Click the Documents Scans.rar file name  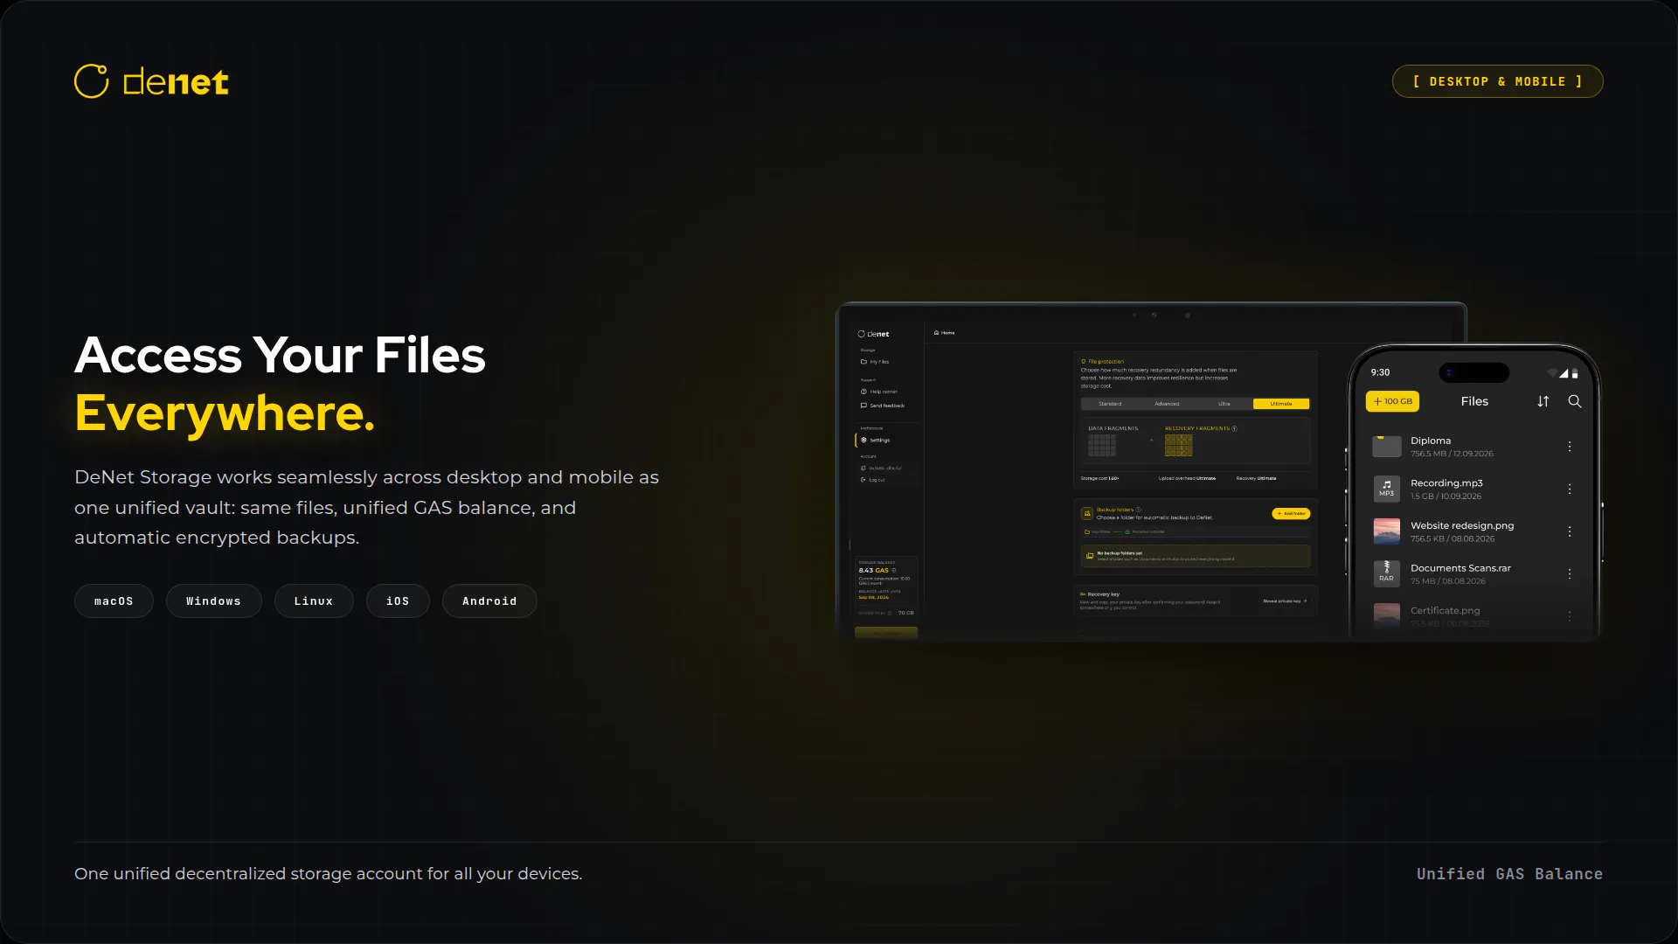1460,568
